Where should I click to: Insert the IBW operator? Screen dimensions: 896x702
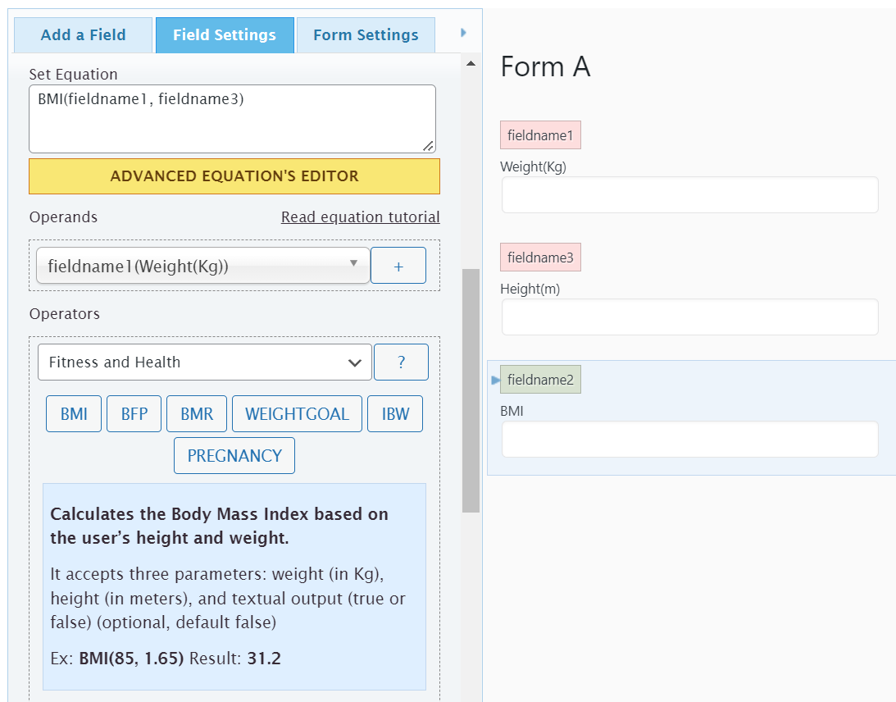[x=395, y=414]
